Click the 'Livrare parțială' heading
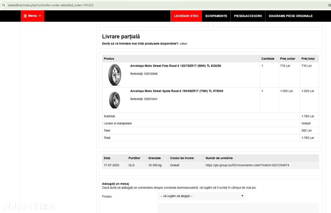This screenshot has height=213, width=331. click(121, 36)
